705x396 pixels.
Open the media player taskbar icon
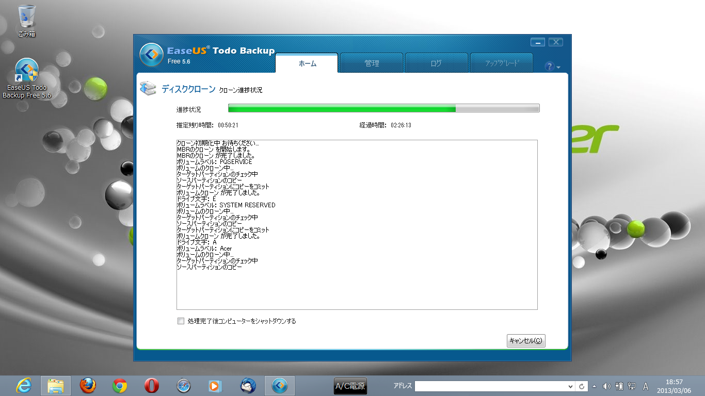215,386
